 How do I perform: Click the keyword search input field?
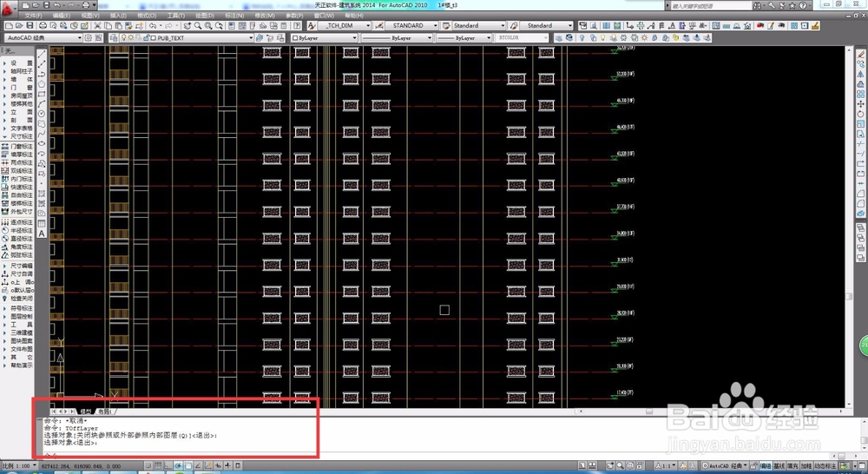click(712, 5)
